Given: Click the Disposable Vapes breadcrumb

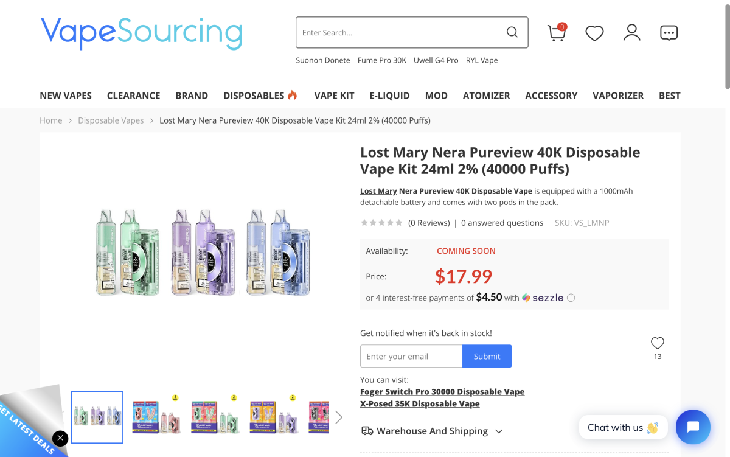Looking at the screenshot, I should [111, 120].
